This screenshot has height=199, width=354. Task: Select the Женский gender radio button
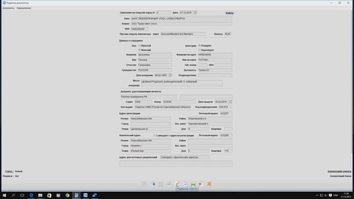click(x=139, y=50)
